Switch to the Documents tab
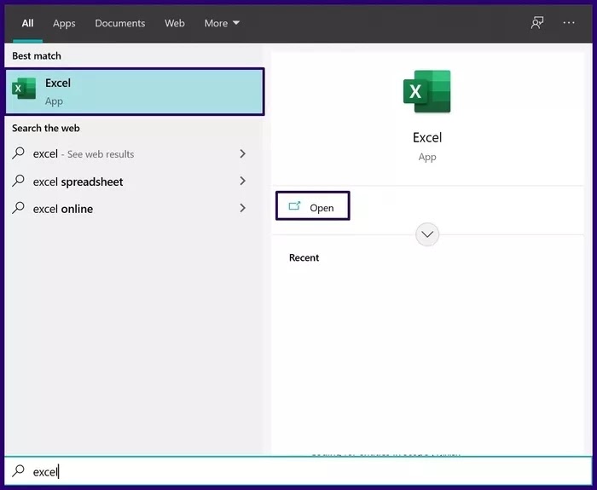 [x=120, y=23]
